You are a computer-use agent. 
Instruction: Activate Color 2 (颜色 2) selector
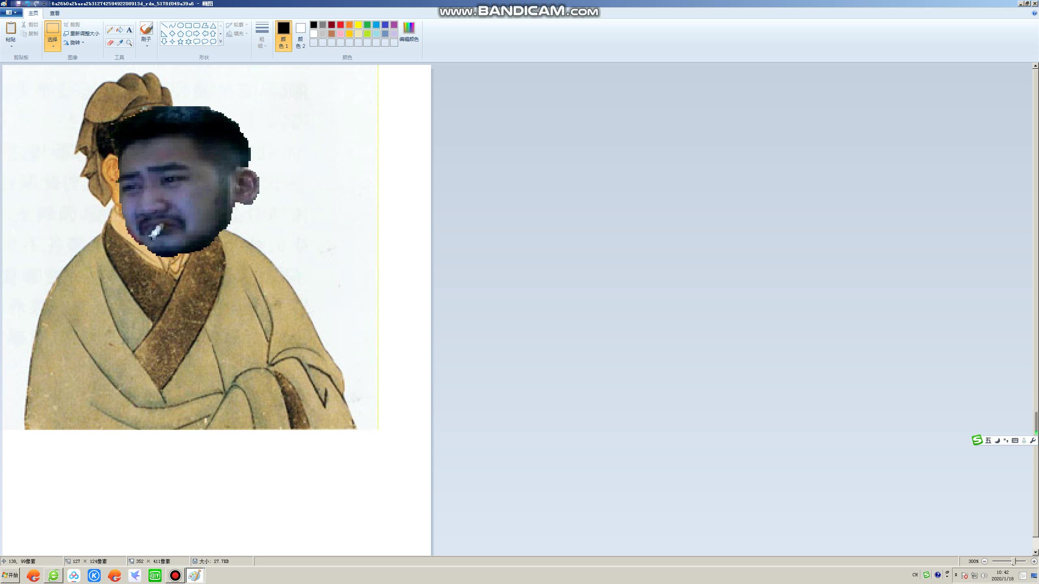(300, 36)
